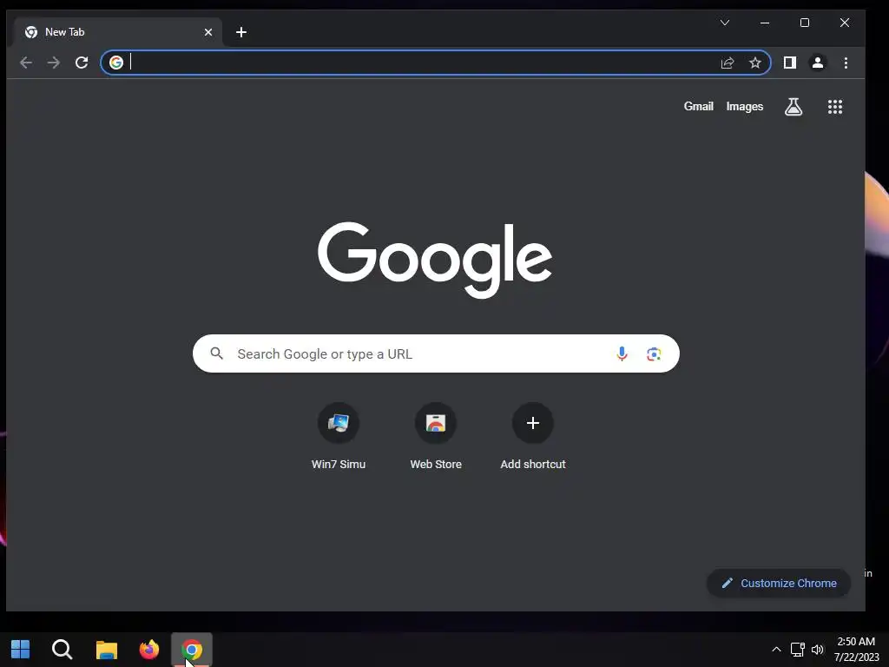Share this page using the share icon
The image size is (889, 667).
point(728,63)
